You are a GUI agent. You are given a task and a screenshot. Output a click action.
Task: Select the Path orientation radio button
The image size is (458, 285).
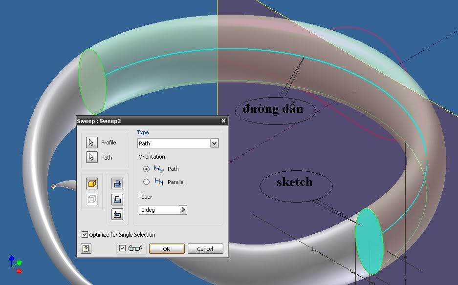(x=146, y=169)
